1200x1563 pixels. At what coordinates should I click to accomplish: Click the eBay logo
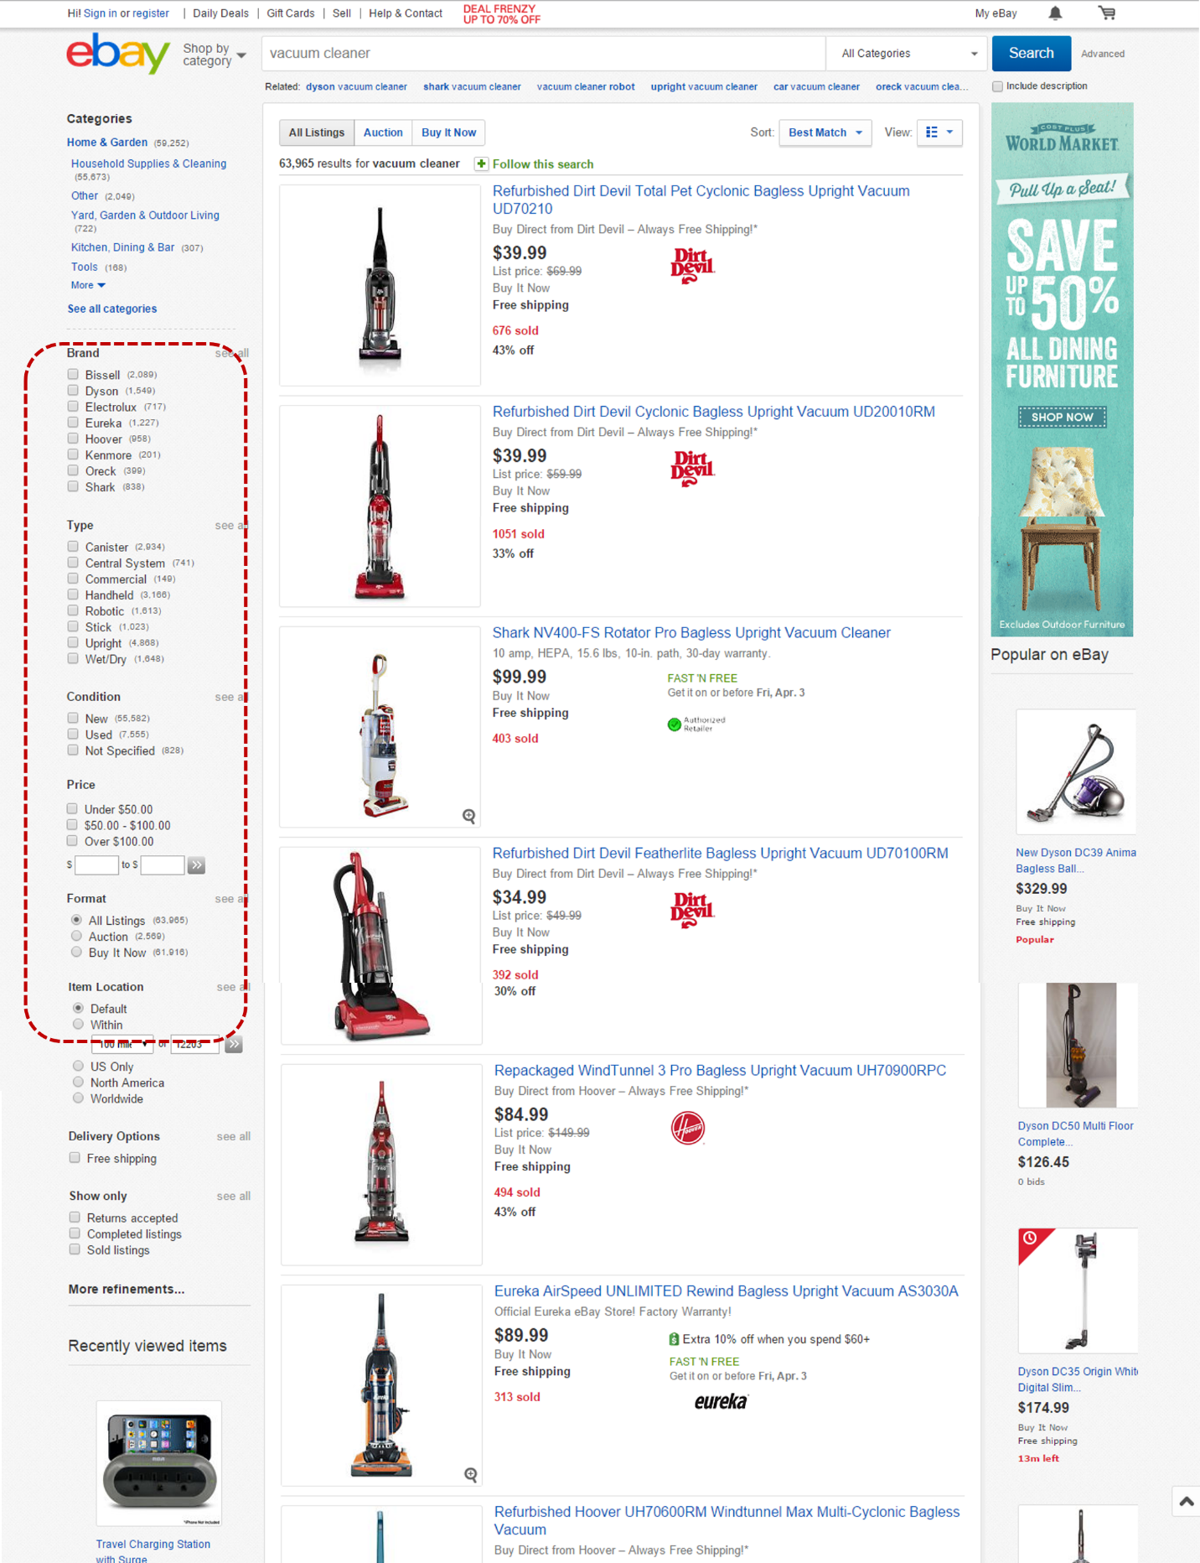pos(118,53)
